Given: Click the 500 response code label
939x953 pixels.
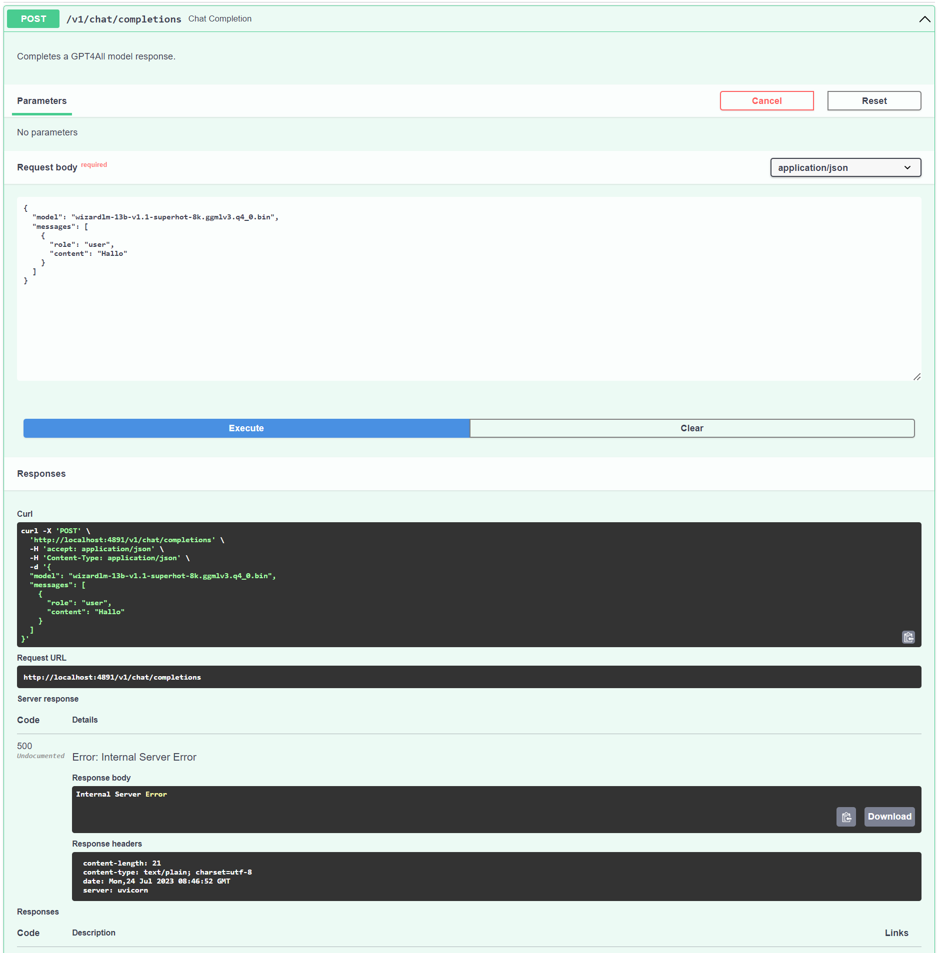Looking at the screenshot, I should click(x=24, y=746).
